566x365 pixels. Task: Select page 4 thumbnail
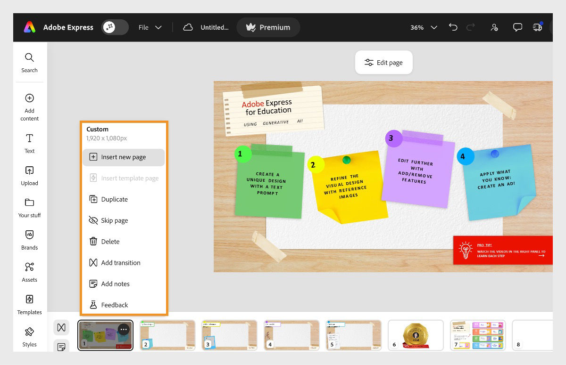point(291,335)
